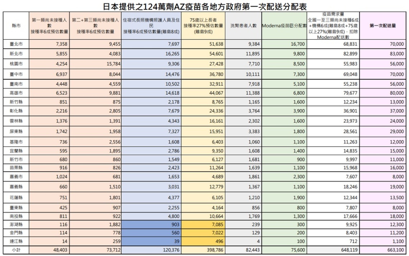Click the 連江縣 row label
This screenshot has width=409, height=256.
pyautogui.click(x=16, y=241)
